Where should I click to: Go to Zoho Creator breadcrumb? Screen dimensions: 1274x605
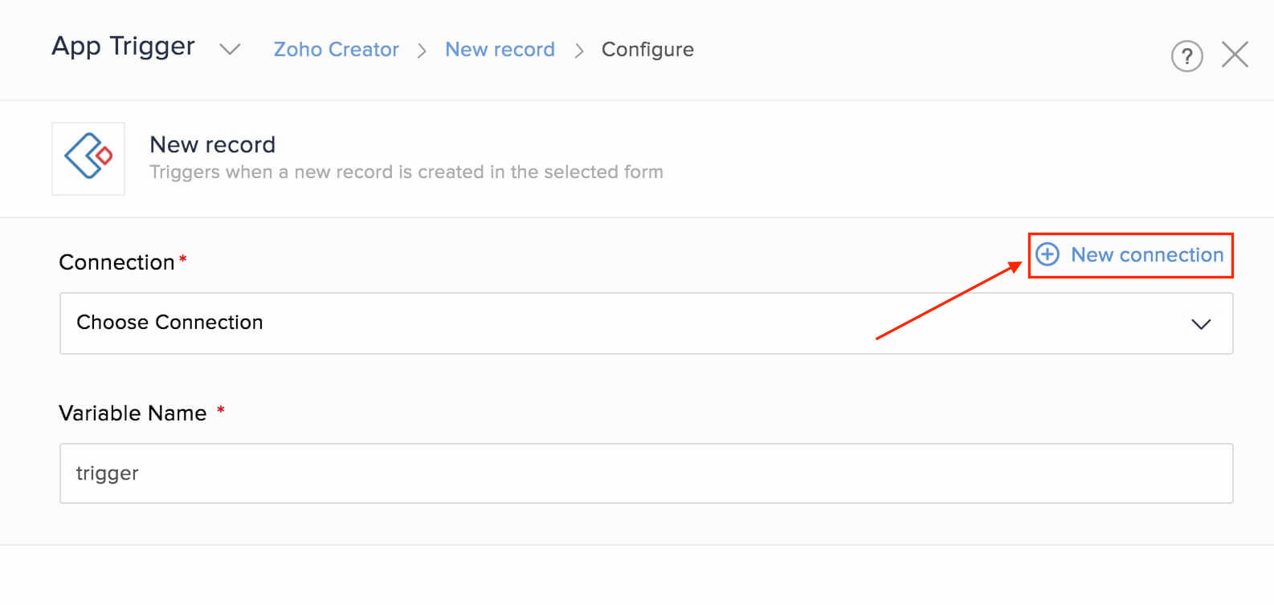coord(336,50)
